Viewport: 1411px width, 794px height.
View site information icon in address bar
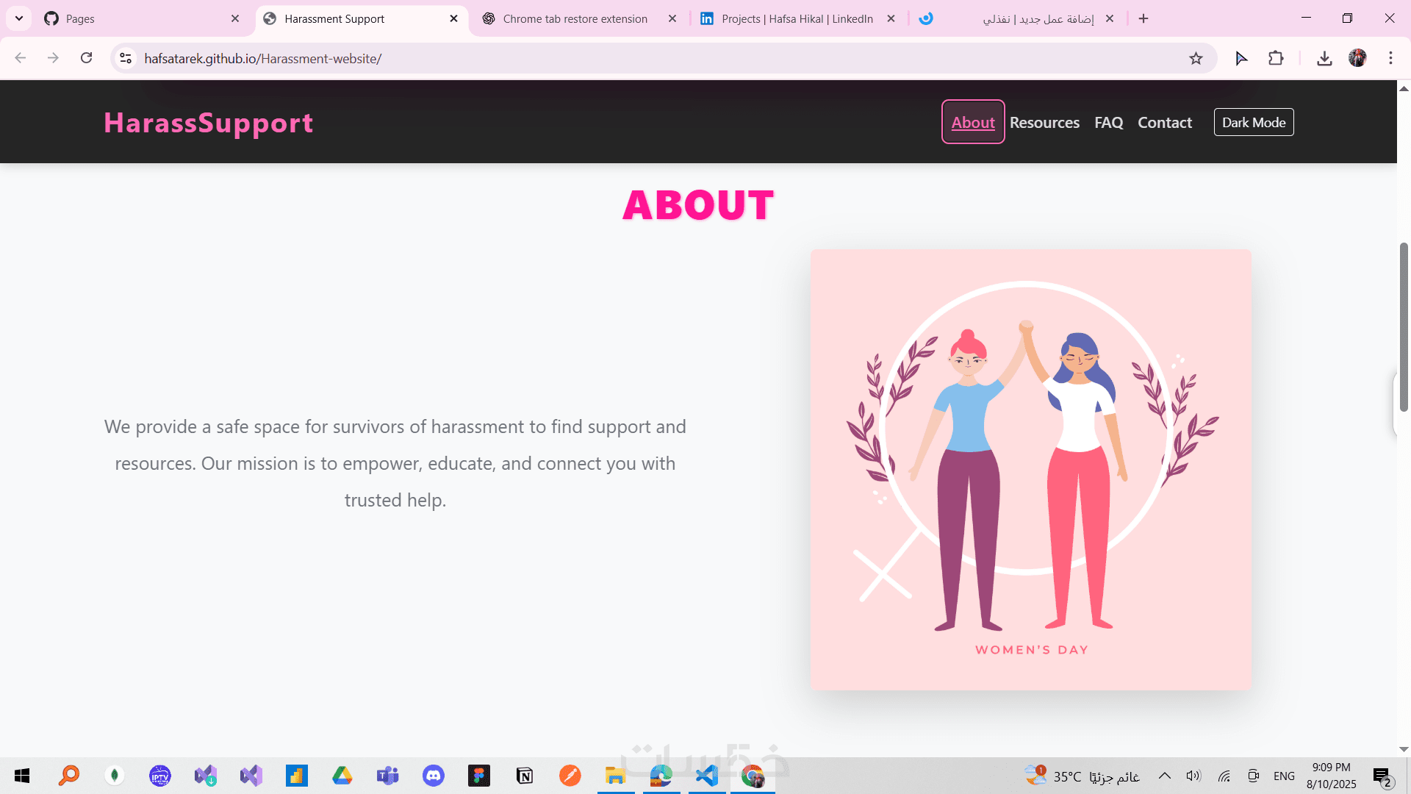pyautogui.click(x=126, y=59)
